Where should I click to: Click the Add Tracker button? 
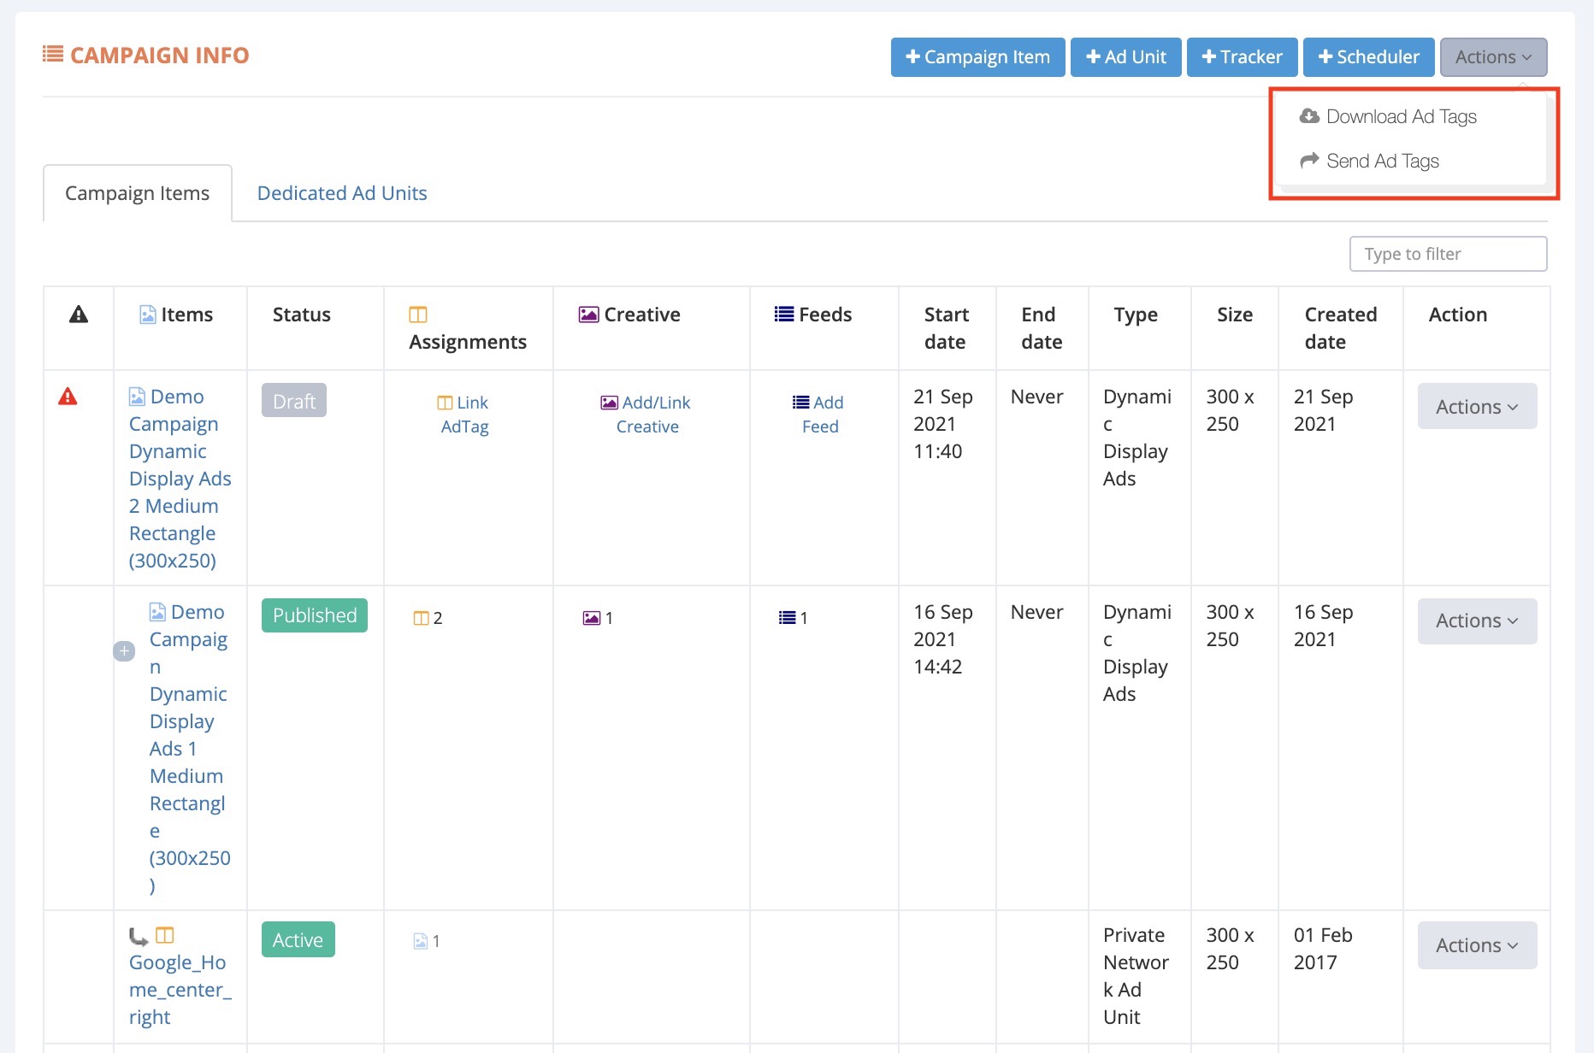(1242, 57)
